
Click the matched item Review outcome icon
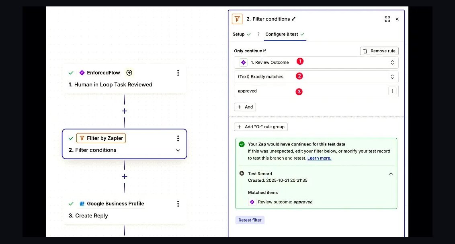pos(252,202)
